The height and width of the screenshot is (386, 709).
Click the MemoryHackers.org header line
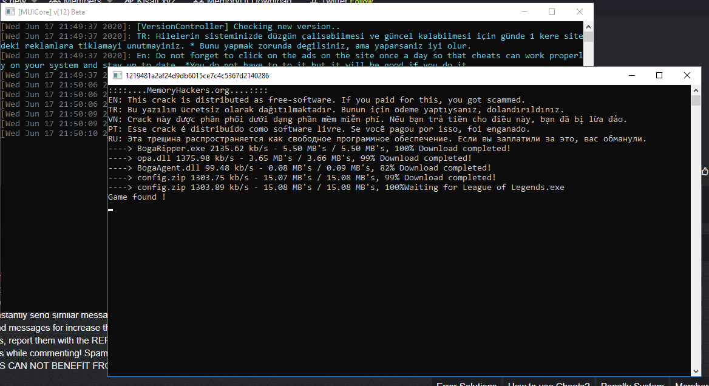(x=188, y=90)
